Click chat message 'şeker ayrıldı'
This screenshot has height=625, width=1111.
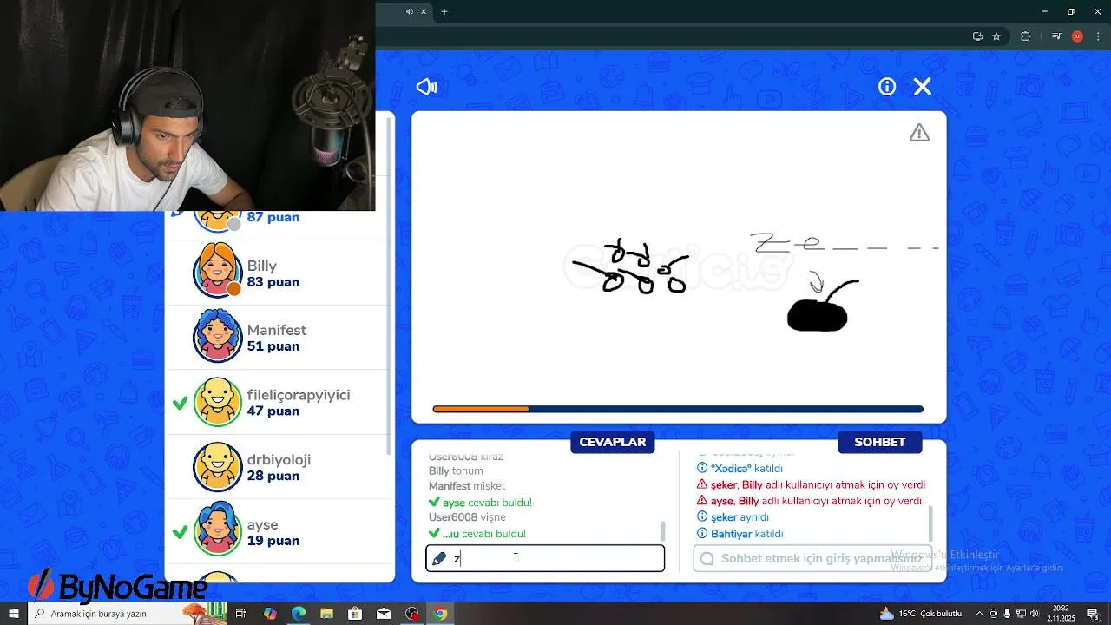click(x=733, y=517)
